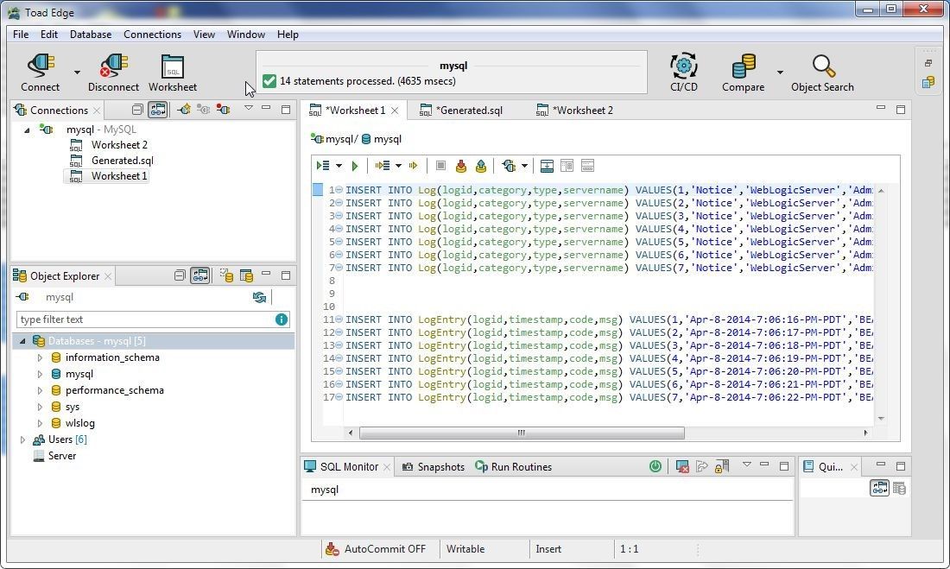Viewport: 950px width, 569px height.
Task: Open the Connect button dropdown arrow
Action: pos(77,73)
